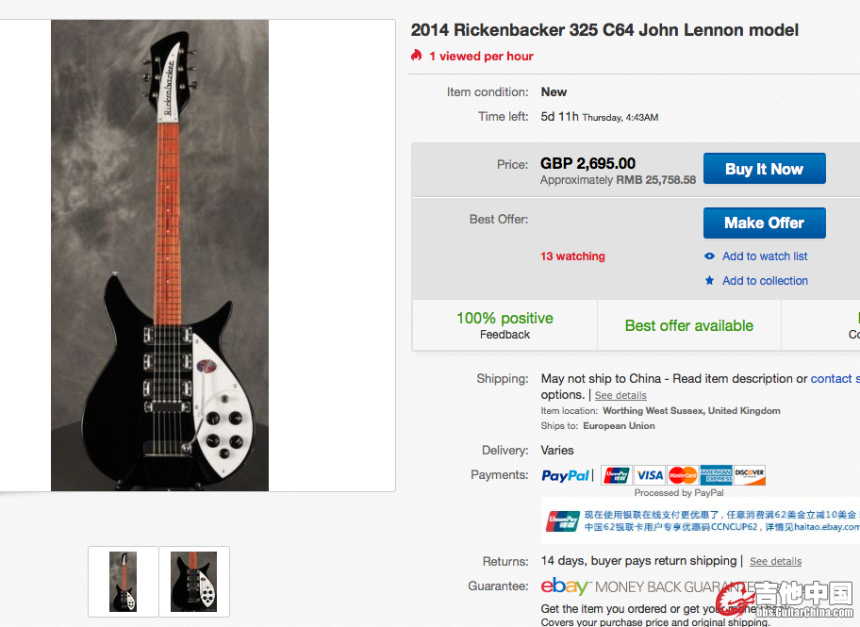Click the main Rickenbacker guitar image
The height and width of the screenshot is (627, 860).
point(159,256)
